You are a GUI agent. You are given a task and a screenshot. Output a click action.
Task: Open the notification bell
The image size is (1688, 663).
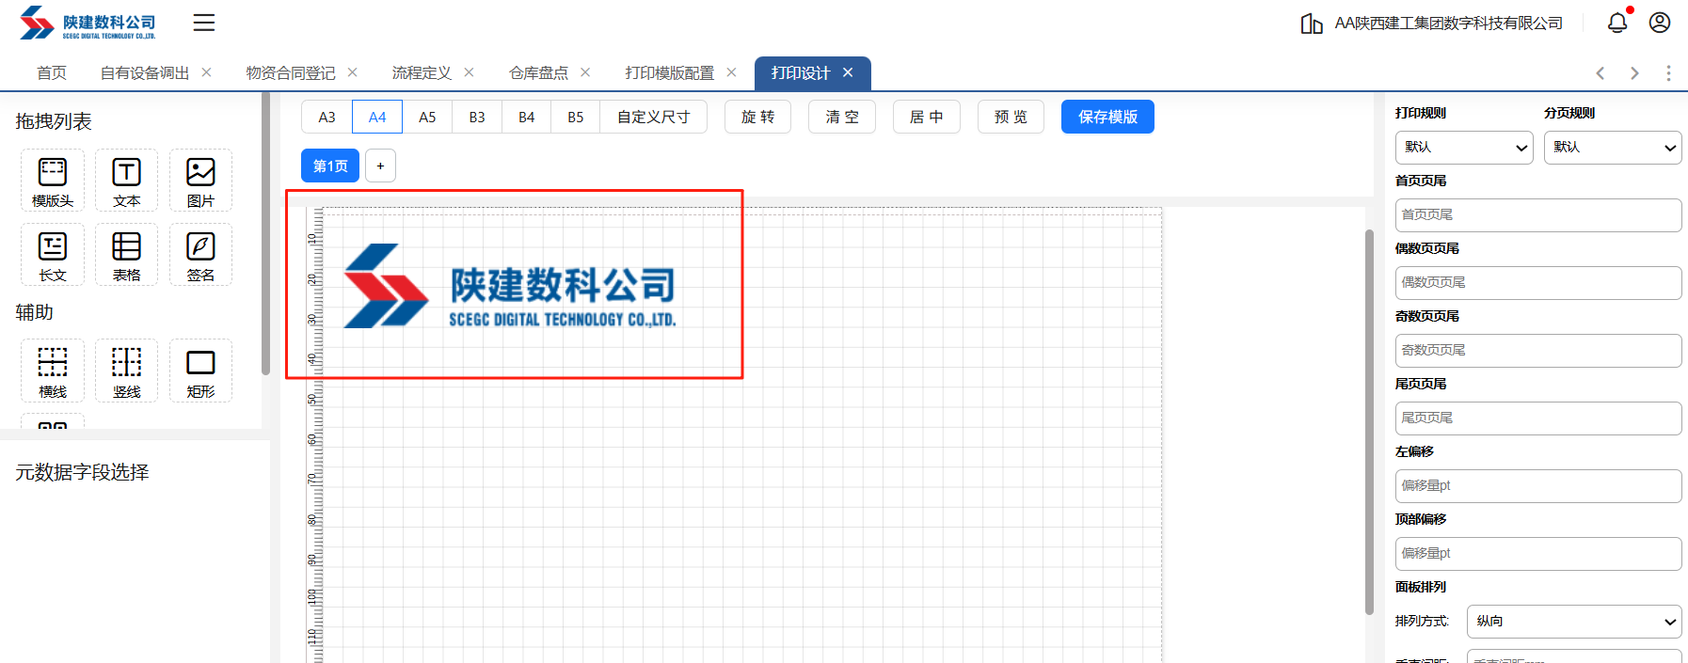[1616, 23]
